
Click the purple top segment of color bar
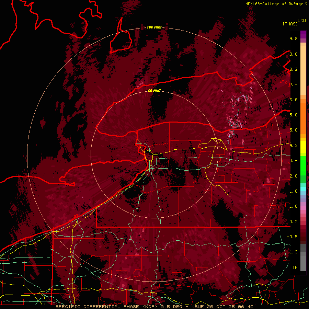pos(303,34)
